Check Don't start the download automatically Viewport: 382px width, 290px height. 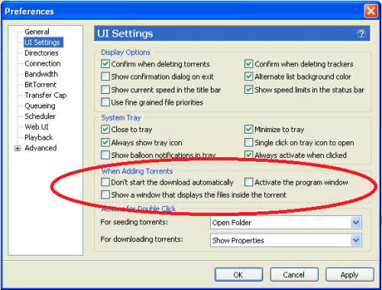[x=105, y=182]
